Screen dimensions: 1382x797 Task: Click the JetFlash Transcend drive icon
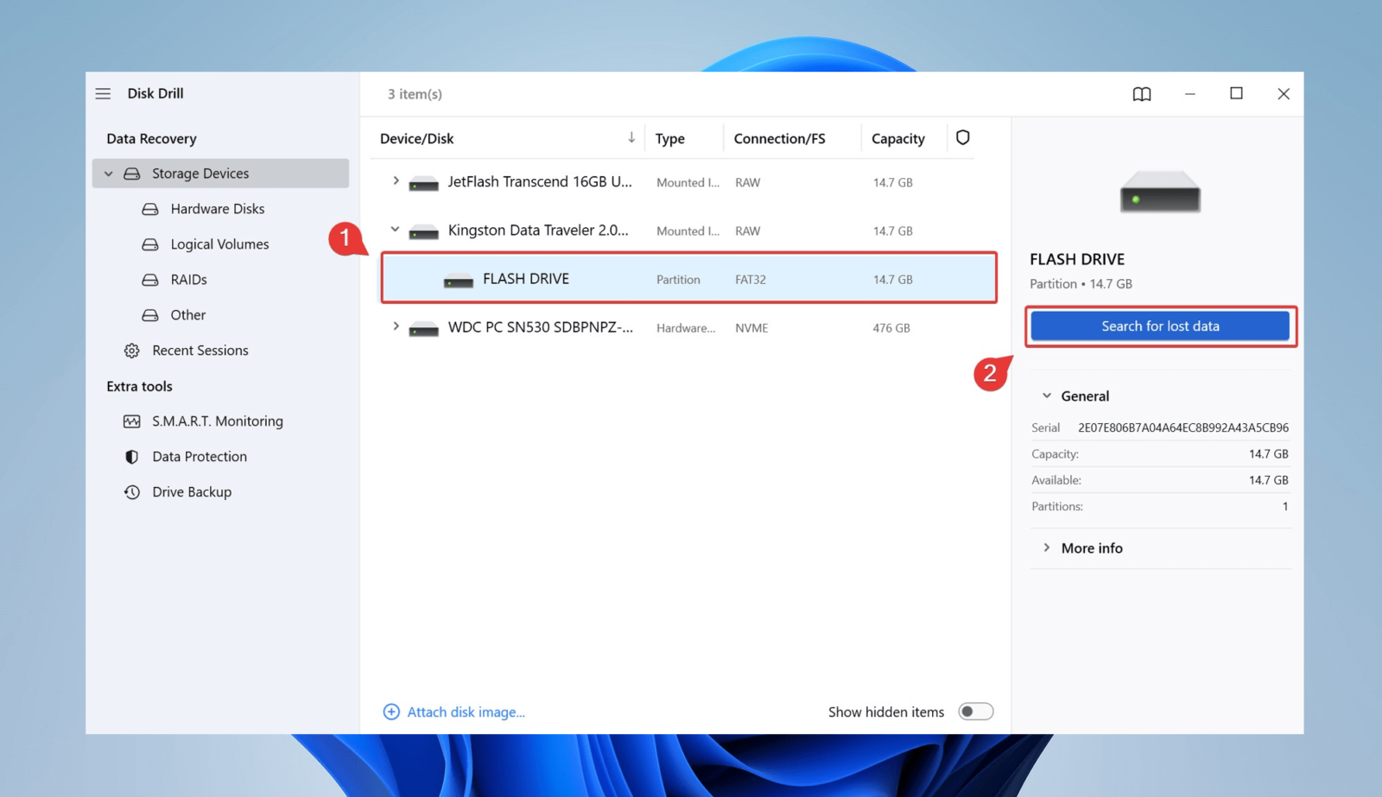tap(423, 183)
